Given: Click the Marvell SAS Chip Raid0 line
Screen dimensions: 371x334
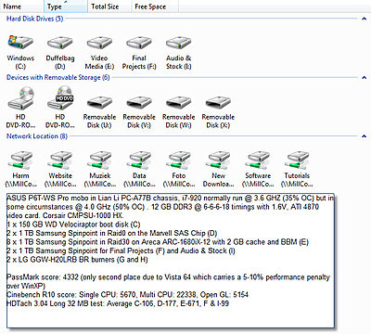Looking at the screenshot, I should pos(112,233).
